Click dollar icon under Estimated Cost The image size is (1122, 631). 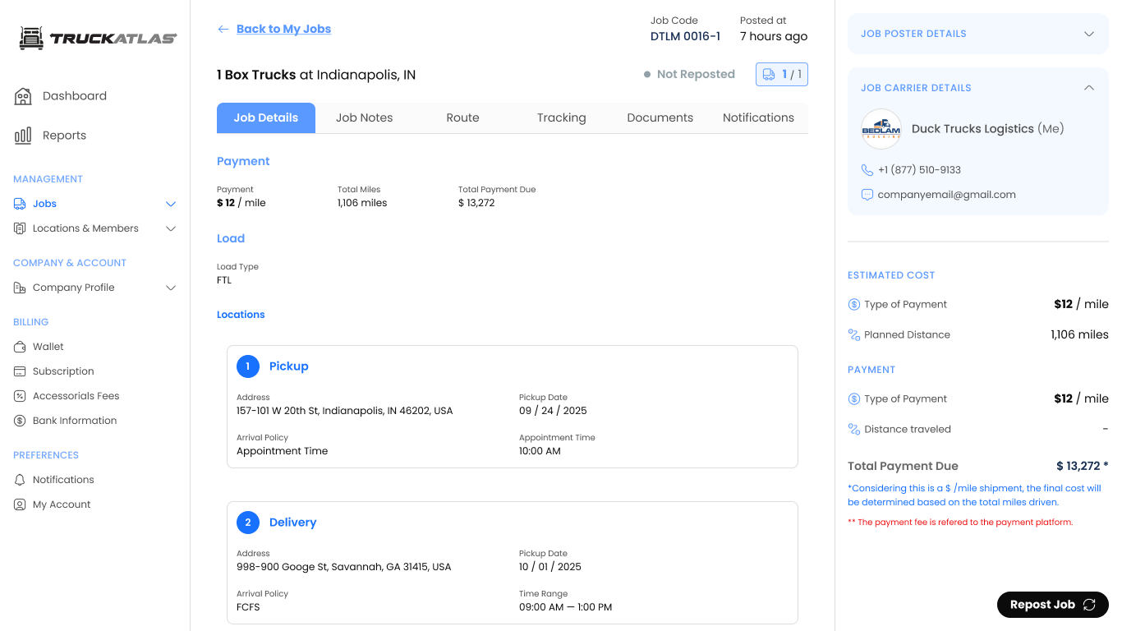(854, 305)
